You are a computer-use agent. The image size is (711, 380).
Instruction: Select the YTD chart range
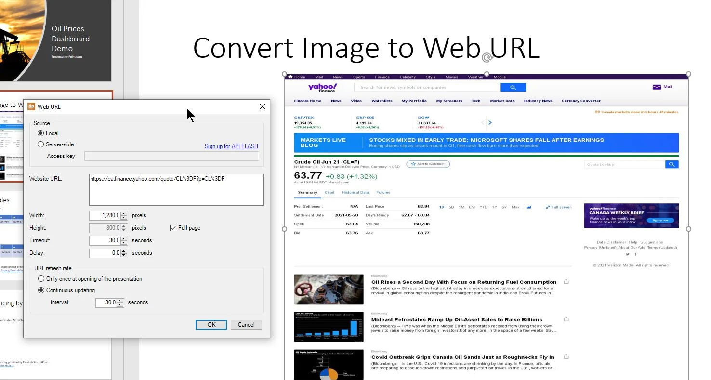483,207
